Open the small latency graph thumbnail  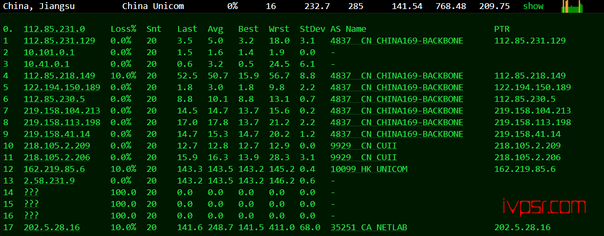click(572, 6)
